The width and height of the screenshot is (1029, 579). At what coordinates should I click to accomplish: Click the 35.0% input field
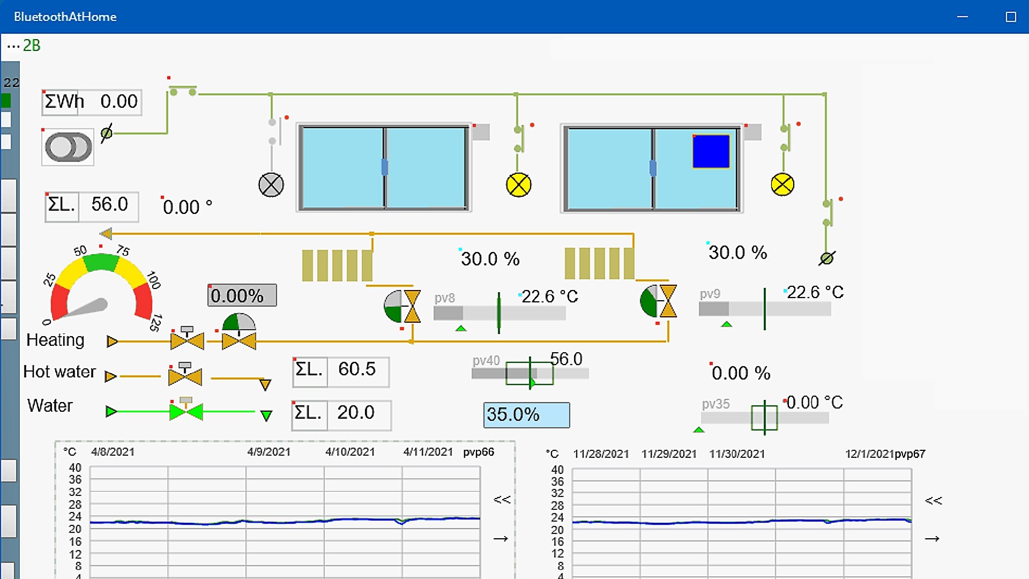526,415
